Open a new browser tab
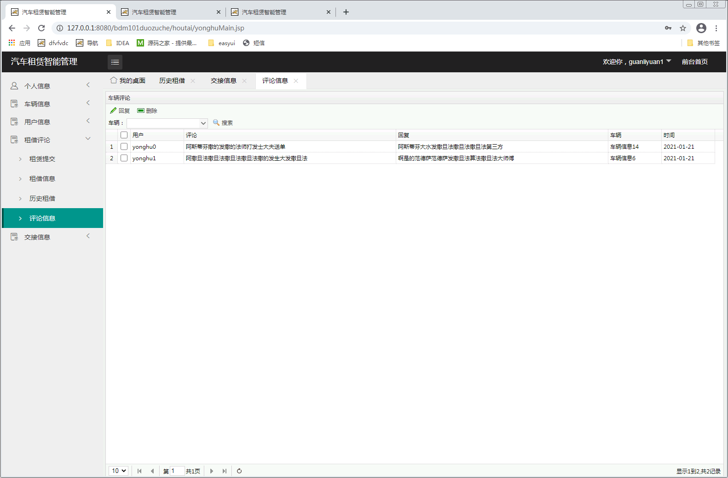The width and height of the screenshot is (728, 478). [x=346, y=12]
